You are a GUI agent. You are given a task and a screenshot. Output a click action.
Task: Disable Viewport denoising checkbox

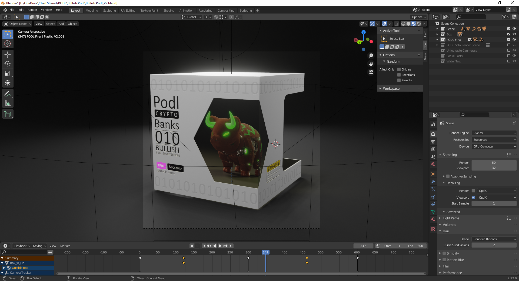(x=473, y=198)
